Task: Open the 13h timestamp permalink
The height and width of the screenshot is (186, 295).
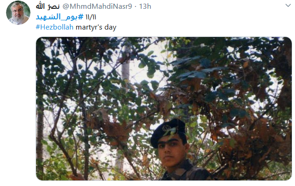Action: [x=145, y=6]
